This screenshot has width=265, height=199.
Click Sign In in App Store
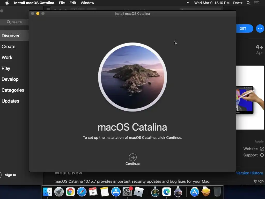pos(10,175)
